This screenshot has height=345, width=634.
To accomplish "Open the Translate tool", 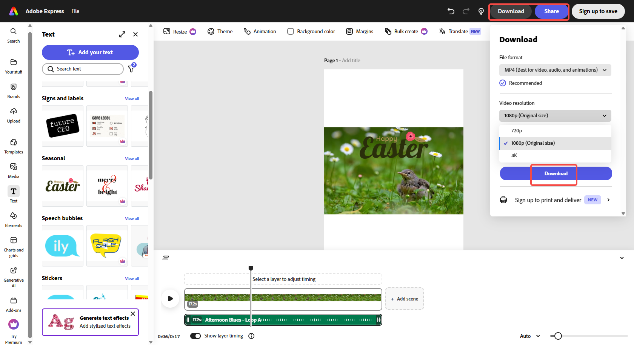I will coord(460,31).
